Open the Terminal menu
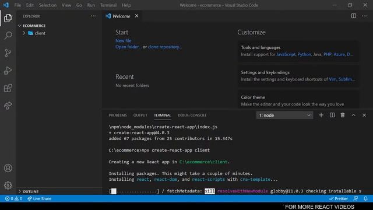The image size is (373, 210). click(108, 5)
